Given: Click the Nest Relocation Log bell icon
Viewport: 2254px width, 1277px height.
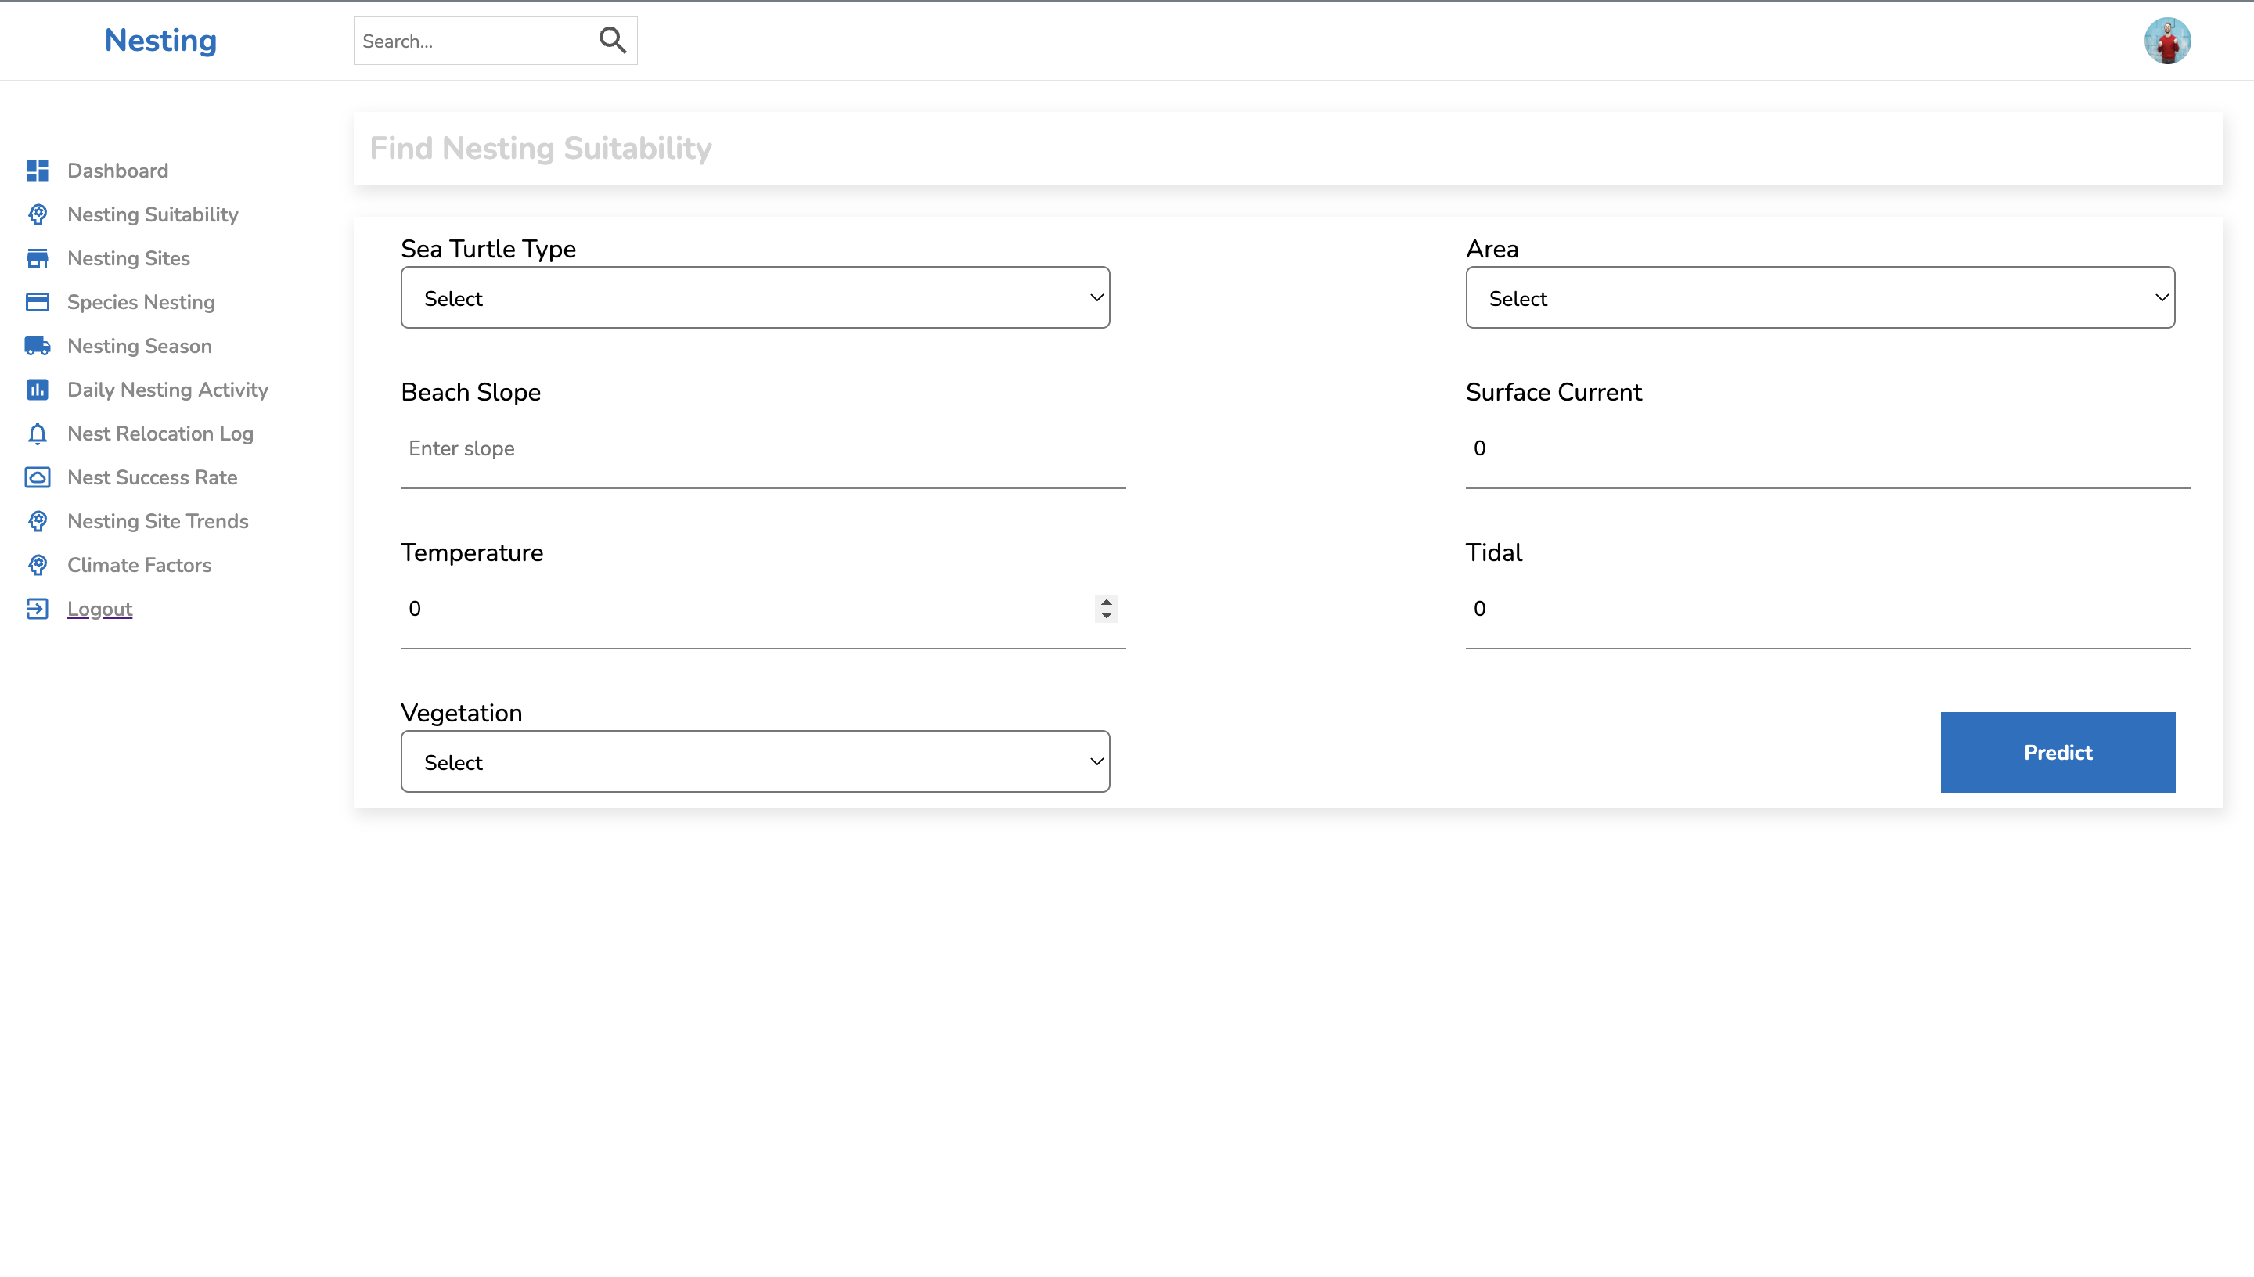Looking at the screenshot, I should tap(37, 433).
